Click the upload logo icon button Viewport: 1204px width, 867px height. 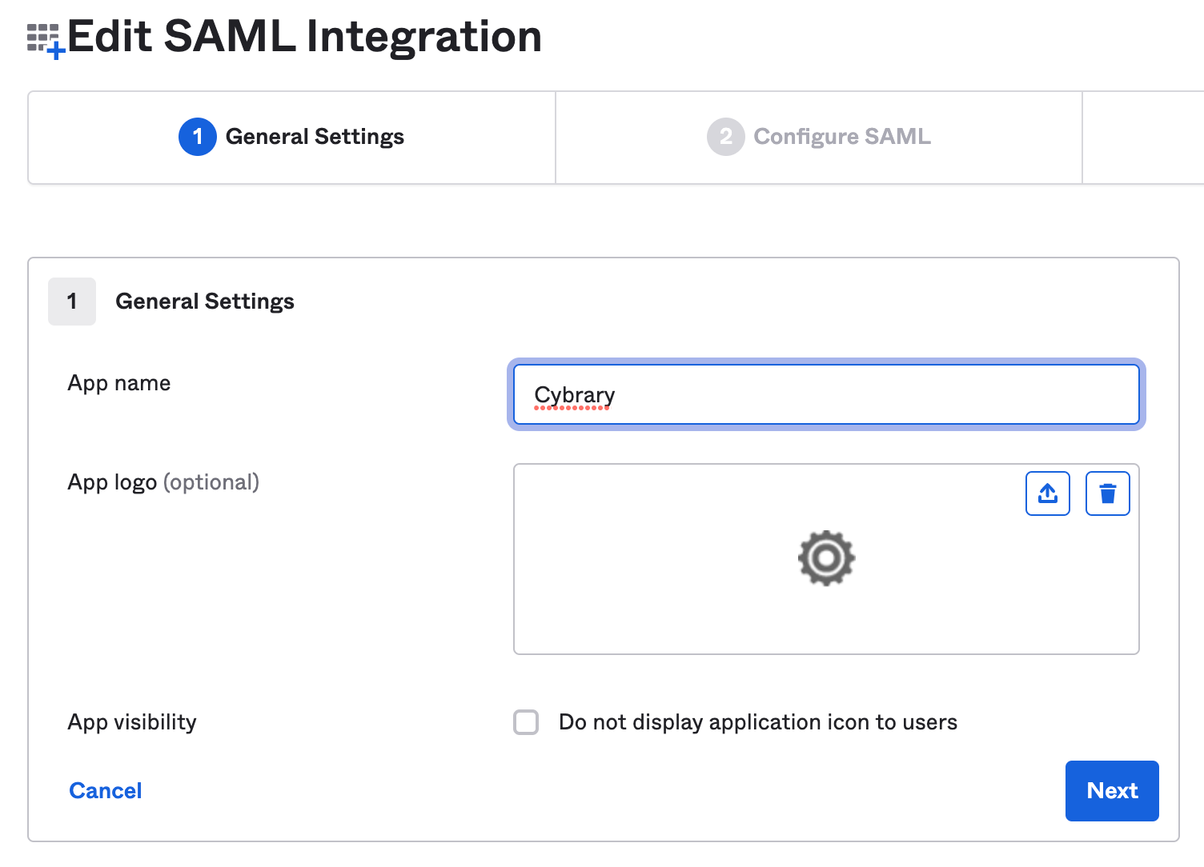(1048, 493)
